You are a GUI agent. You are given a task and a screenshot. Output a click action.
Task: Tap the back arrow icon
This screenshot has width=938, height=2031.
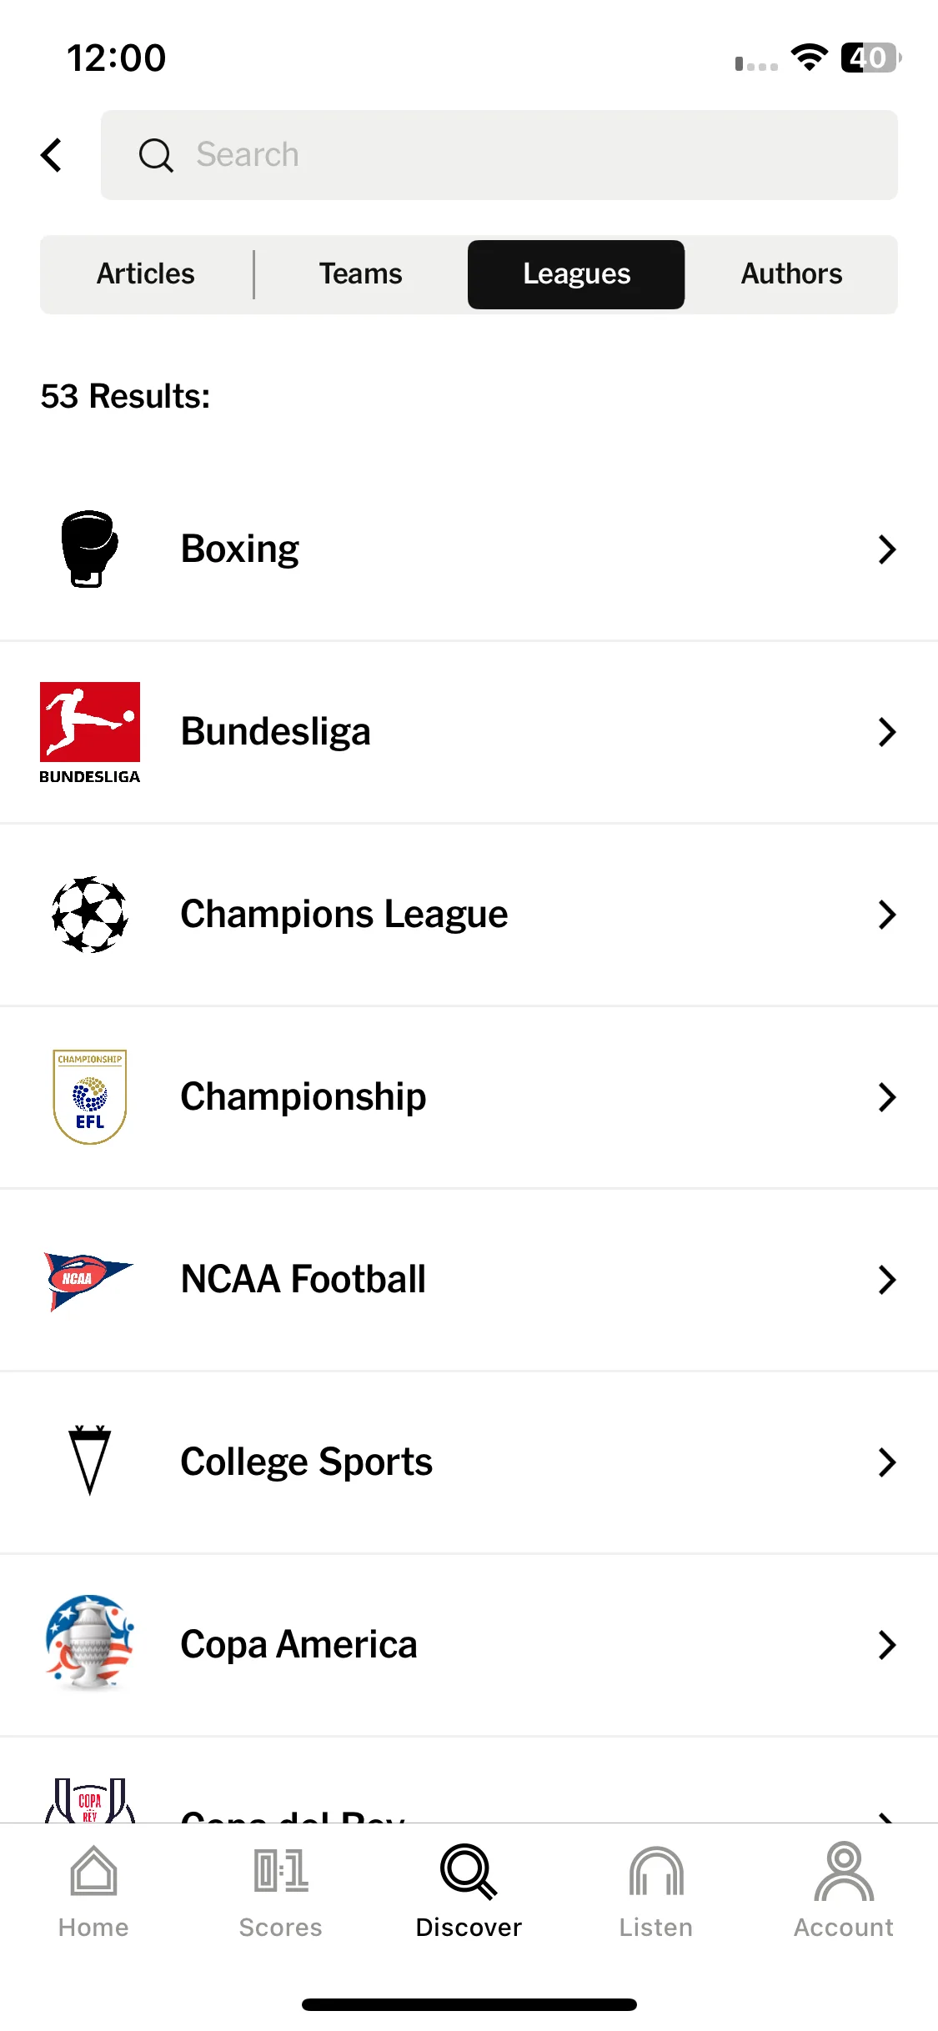tap(51, 155)
